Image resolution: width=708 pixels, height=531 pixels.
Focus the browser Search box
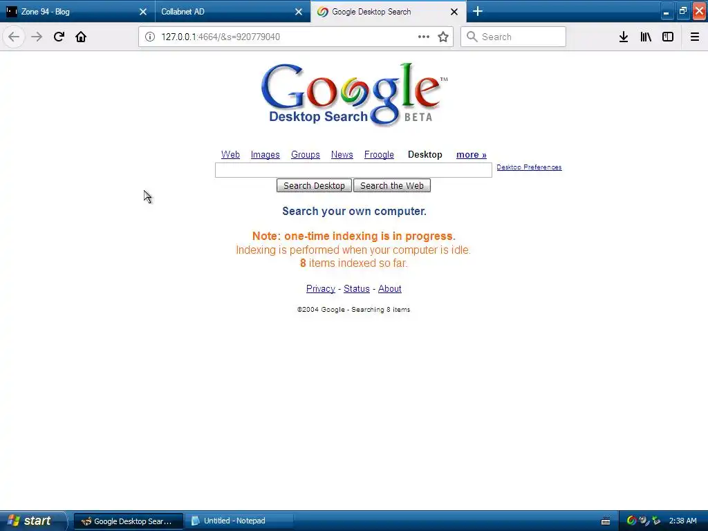point(513,37)
